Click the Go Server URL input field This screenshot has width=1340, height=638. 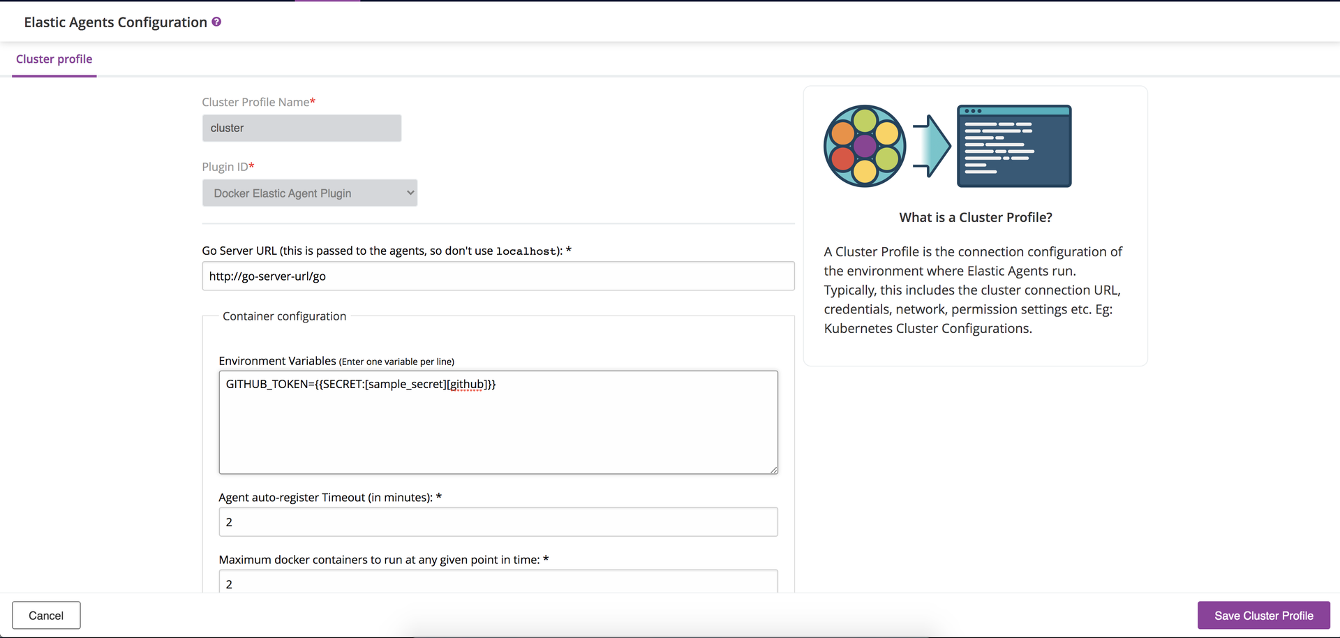pos(498,276)
